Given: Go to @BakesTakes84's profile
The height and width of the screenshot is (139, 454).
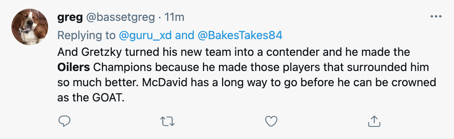Looking at the screenshot, I should point(240,35).
